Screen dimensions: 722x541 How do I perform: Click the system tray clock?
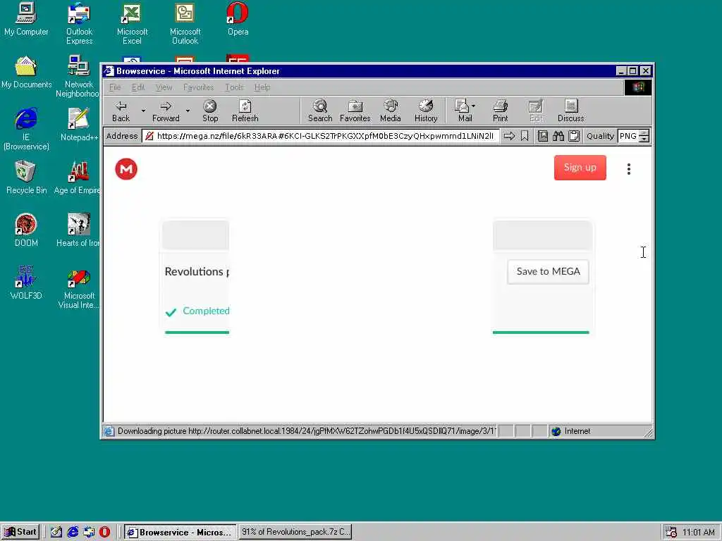699,533
